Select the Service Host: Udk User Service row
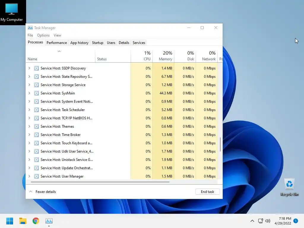Image resolution: width=304 pixels, height=228 pixels. pos(121,151)
